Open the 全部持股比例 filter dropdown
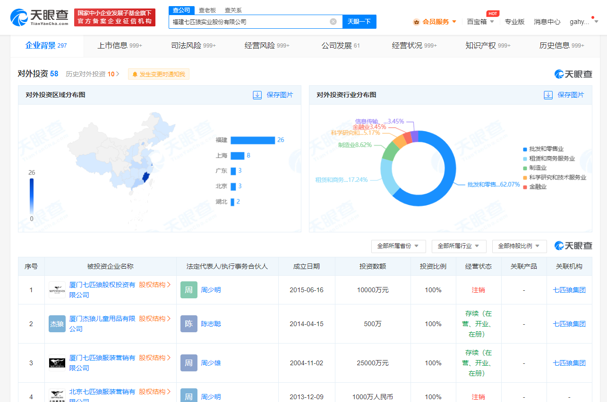The height and width of the screenshot is (402, 607). click(519, 246)
